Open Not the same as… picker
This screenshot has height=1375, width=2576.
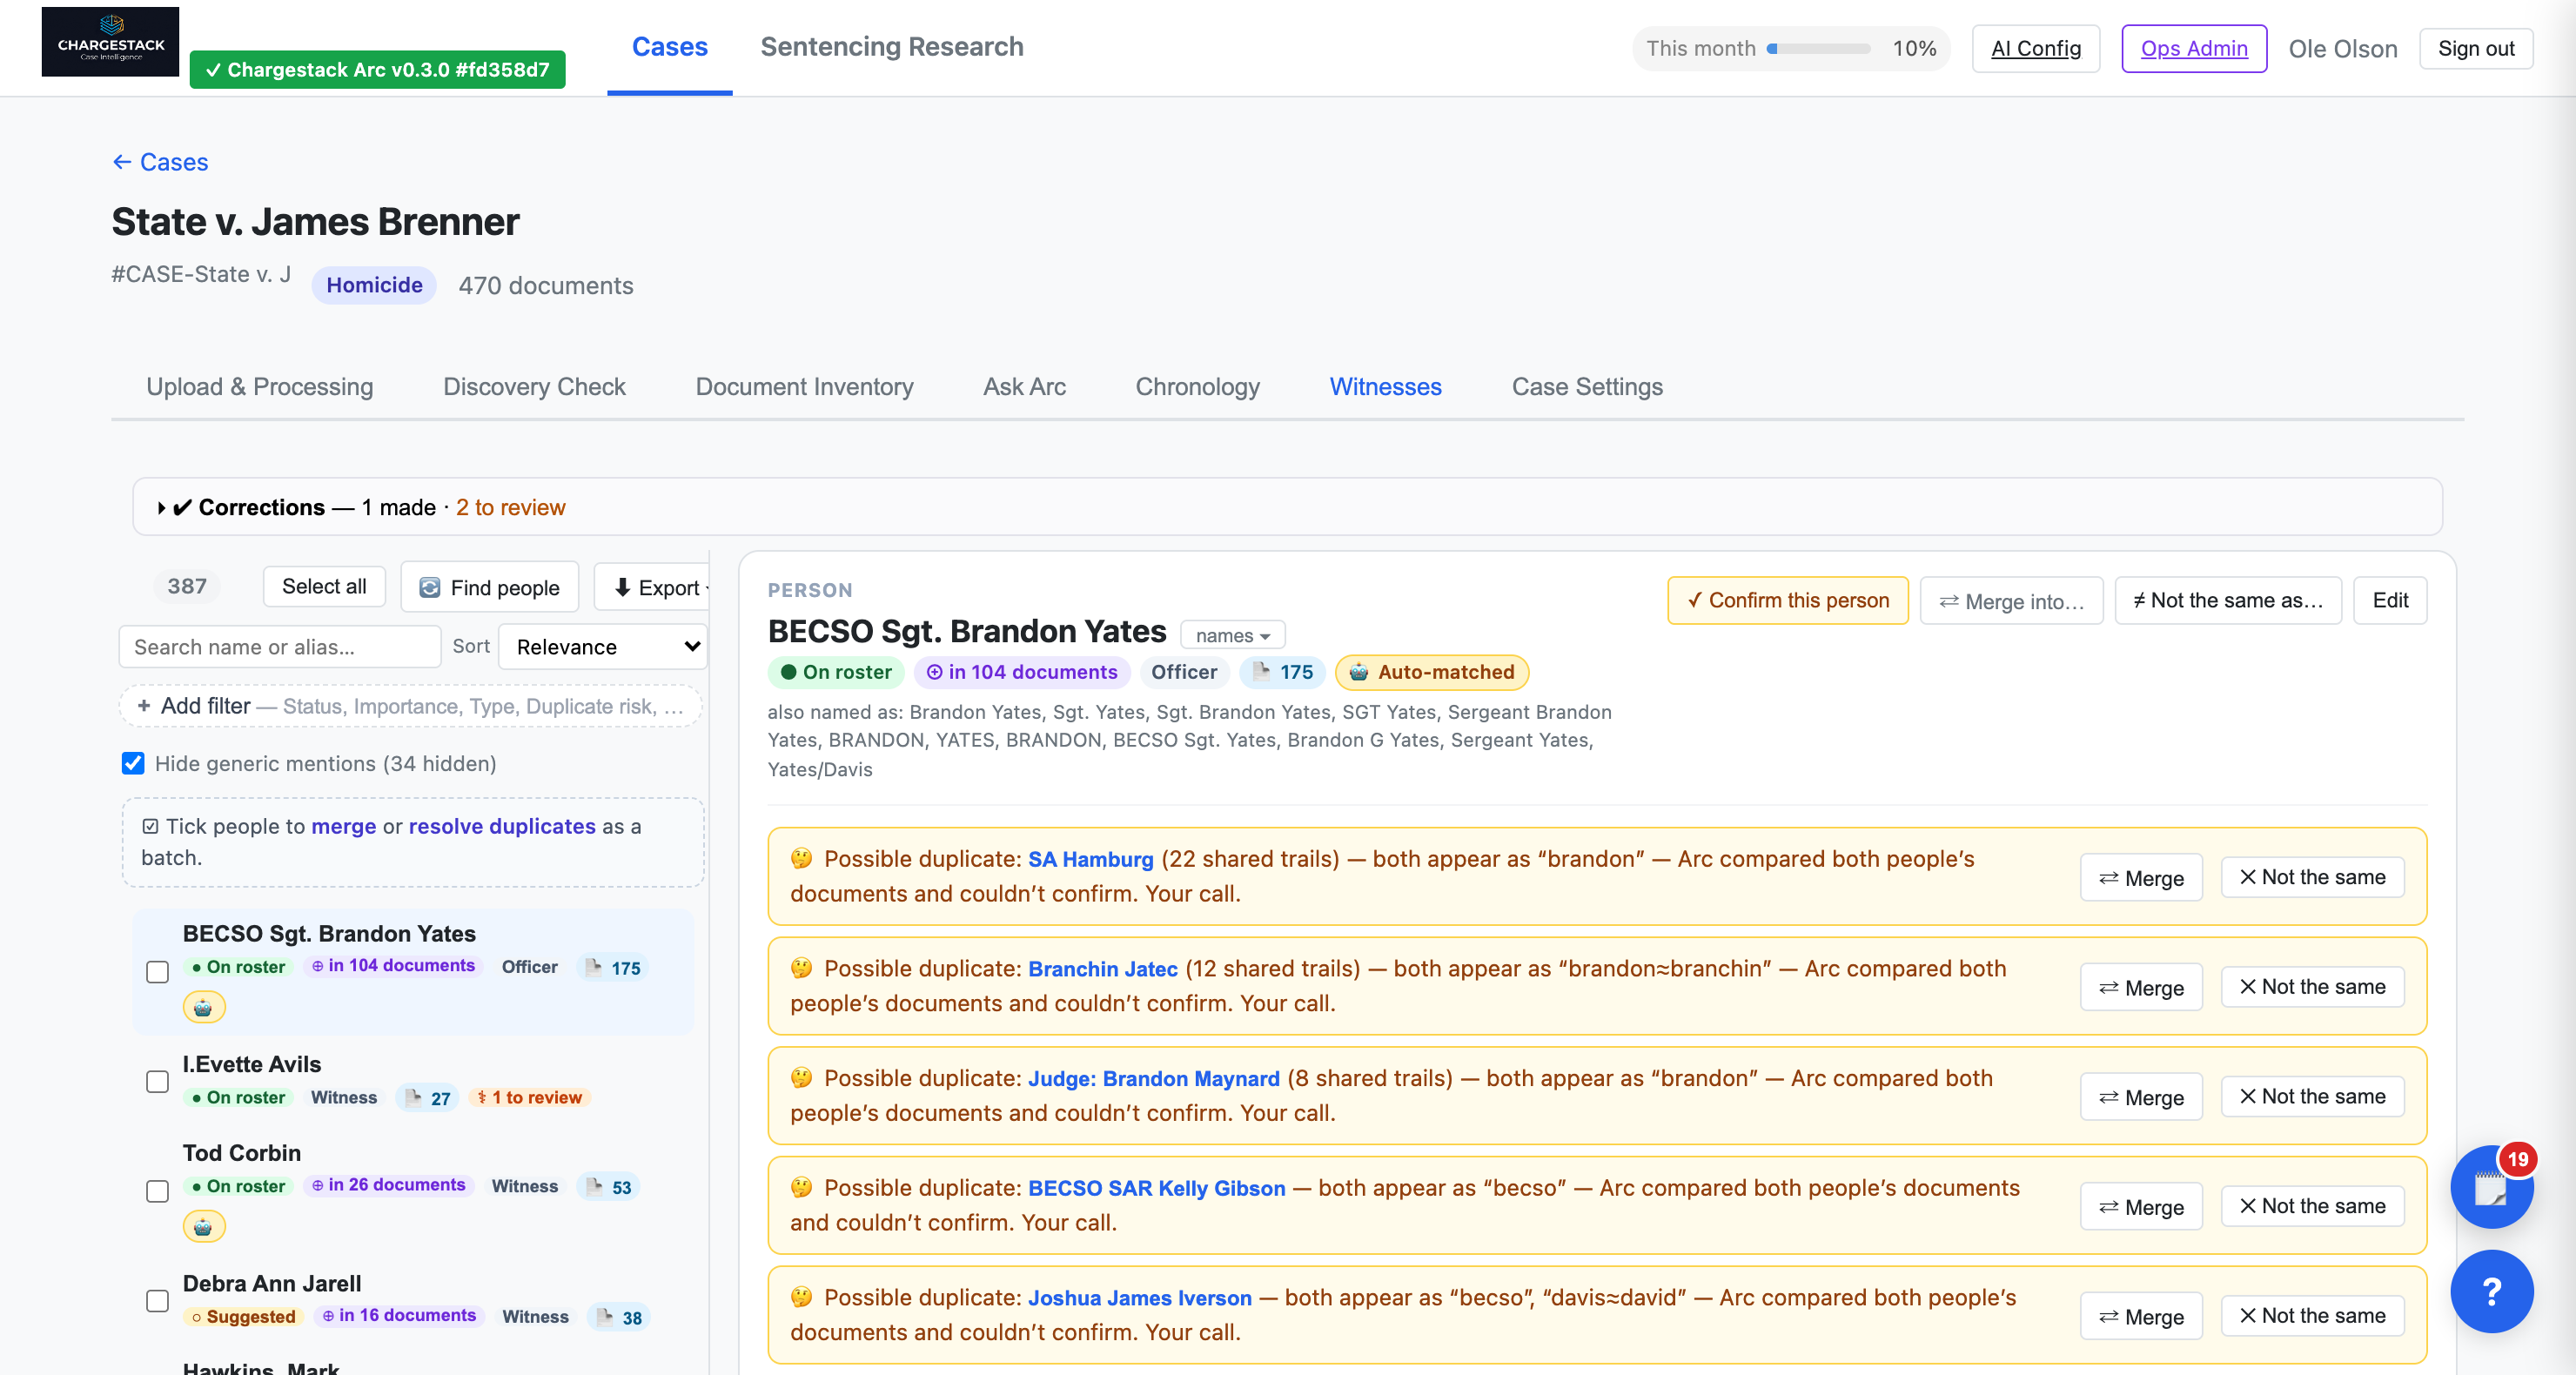[2227, 600]
